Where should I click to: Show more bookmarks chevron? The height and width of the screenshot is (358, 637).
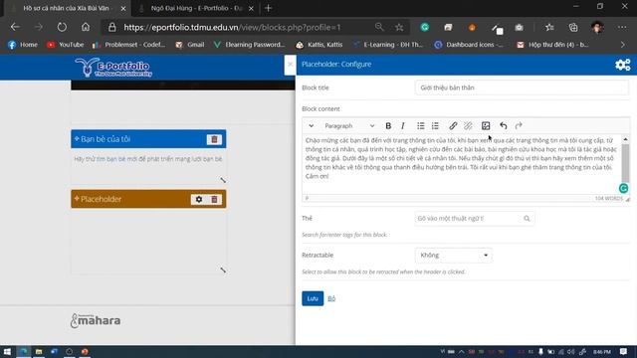[623, 45]
